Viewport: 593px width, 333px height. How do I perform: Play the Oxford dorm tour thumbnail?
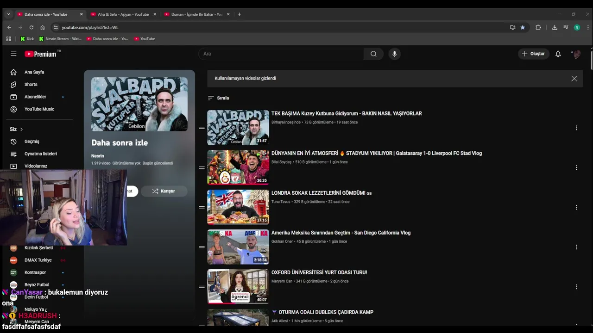(238, 287)
